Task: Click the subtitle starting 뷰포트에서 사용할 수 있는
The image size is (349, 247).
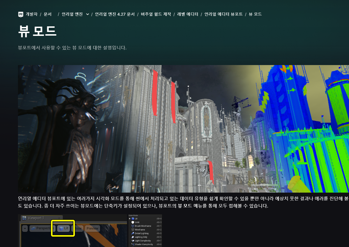Action: click(x=72, y=48)
